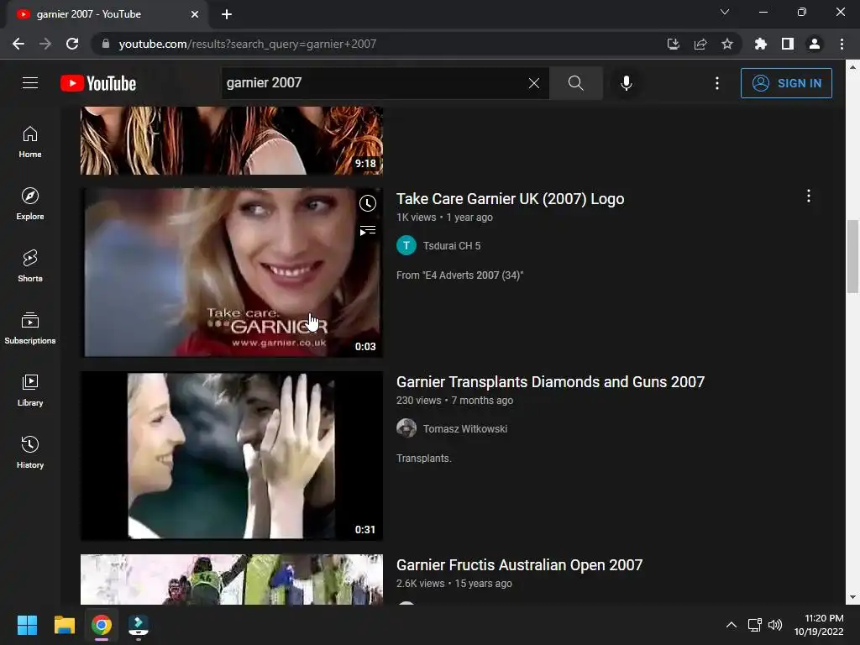Image resolution: width=860 pixels, height=645 pixels.
Task: Click the scrollbar down arrow
Action: (852, 597)
